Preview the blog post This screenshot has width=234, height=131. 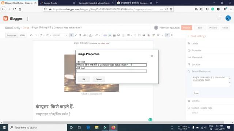(x=213, y=28)
